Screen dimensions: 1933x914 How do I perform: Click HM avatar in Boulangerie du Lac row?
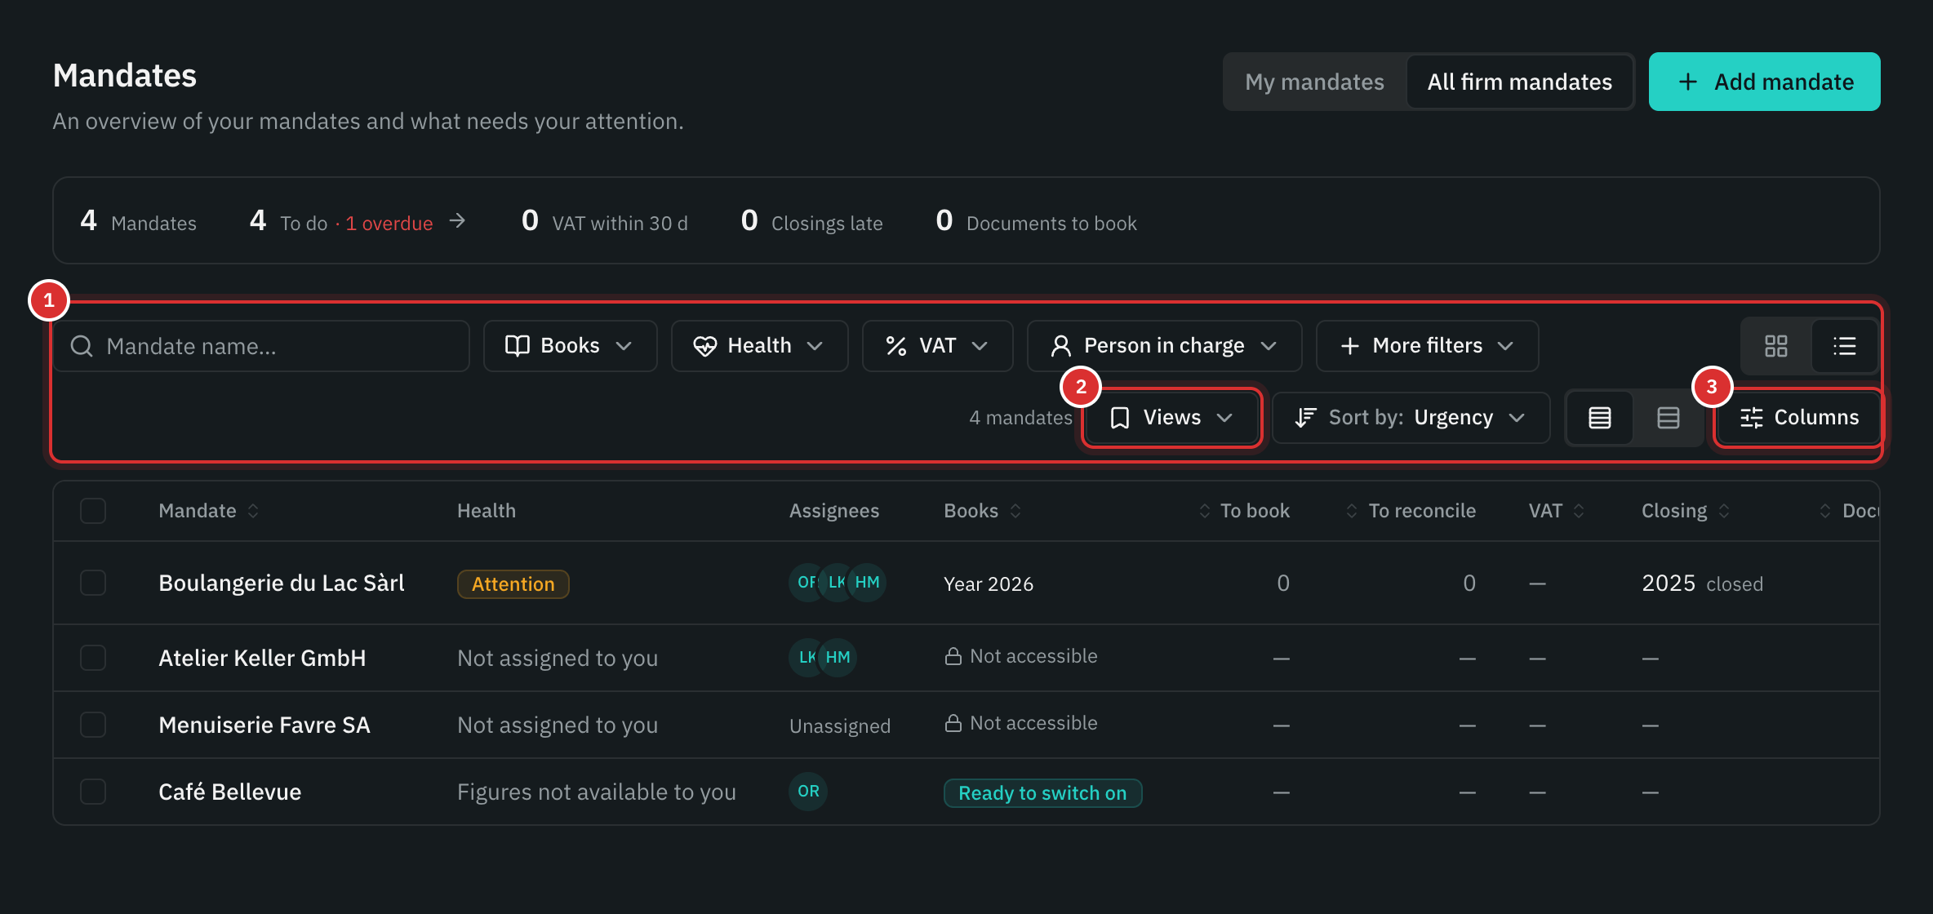click(867, 583)
